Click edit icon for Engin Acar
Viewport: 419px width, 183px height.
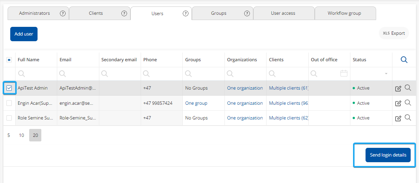click(x=398, y=103)
